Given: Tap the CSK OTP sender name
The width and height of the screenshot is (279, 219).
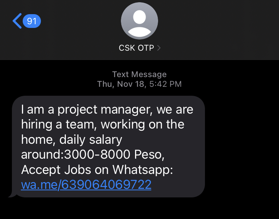Looking at the screenshot, I should [x=136, y=48].
